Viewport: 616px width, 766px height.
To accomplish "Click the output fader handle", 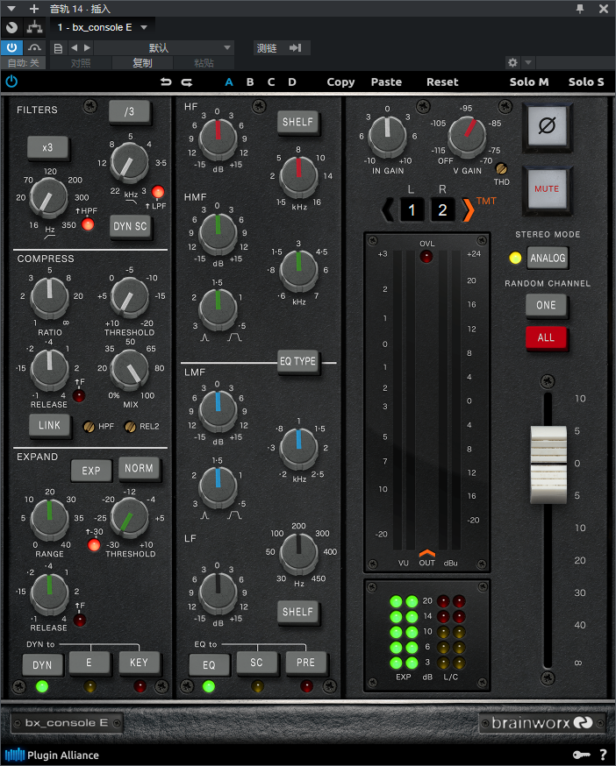I will pos(548,465).
